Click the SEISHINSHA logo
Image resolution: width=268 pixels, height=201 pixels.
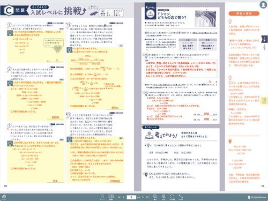pos(257,197)
